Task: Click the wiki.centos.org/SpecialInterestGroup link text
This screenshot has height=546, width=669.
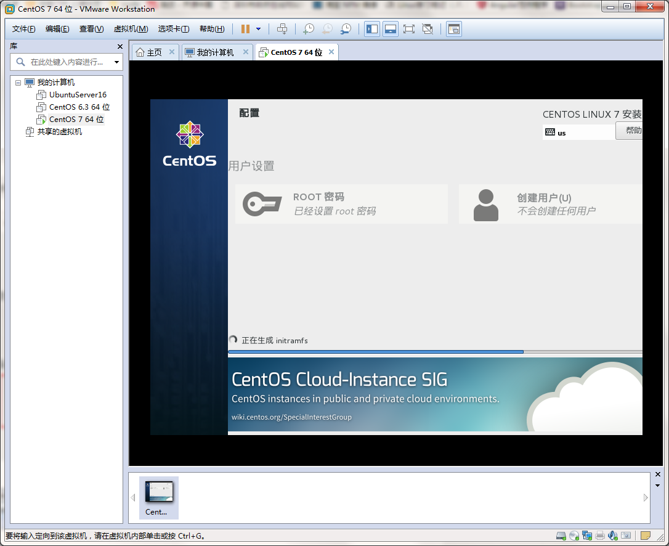Action: pyautogui.click(x=291, y=417)
